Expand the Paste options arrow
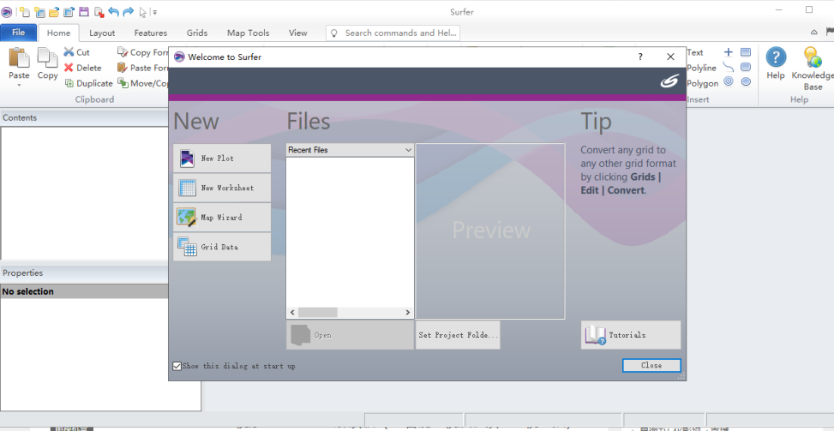The width and height of the screenshot is (834, 431). [x=19, y=85]
